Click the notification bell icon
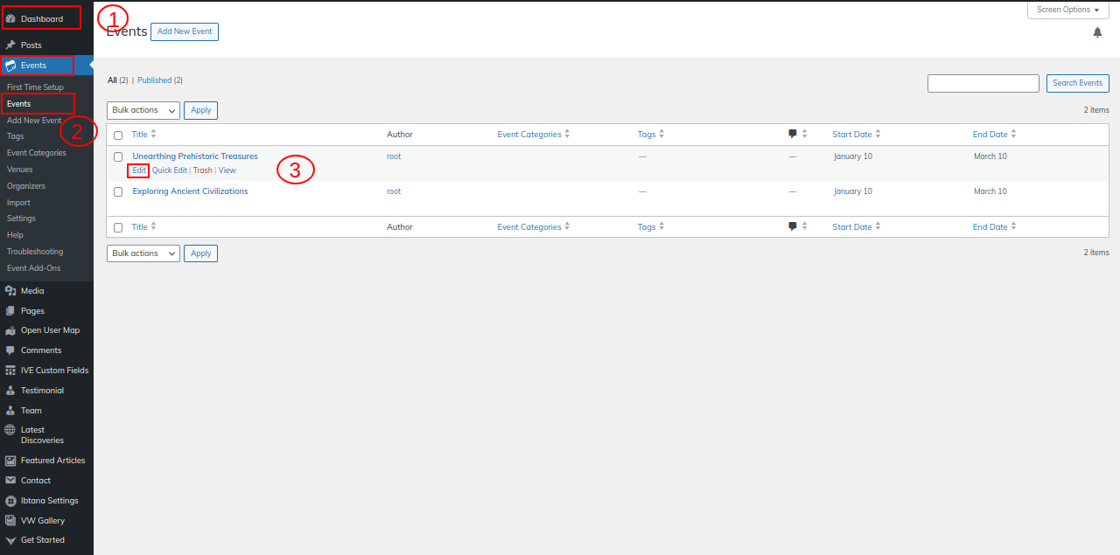 click(x=1097, y=32)
